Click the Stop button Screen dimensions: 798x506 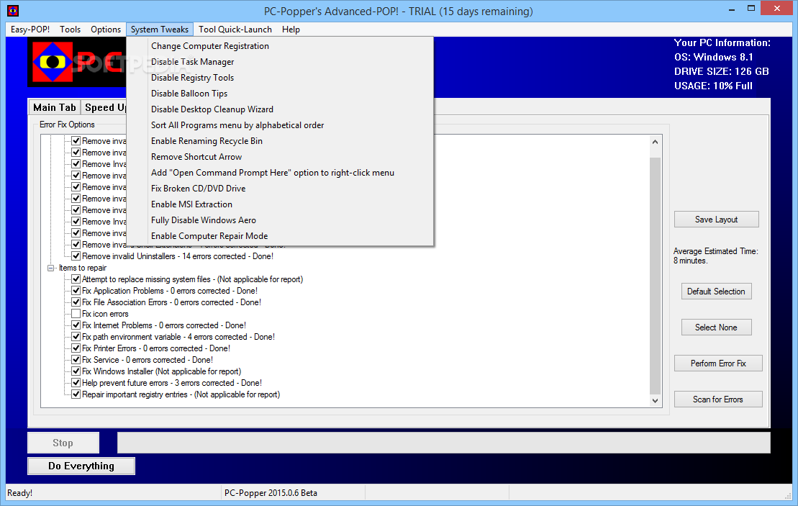point(63,443)
